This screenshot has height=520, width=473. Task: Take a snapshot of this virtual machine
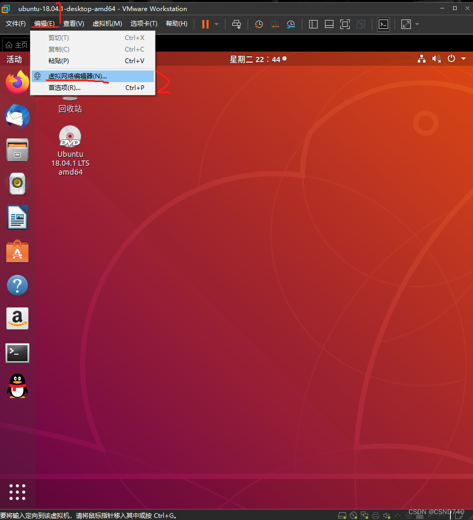point(259,24)
